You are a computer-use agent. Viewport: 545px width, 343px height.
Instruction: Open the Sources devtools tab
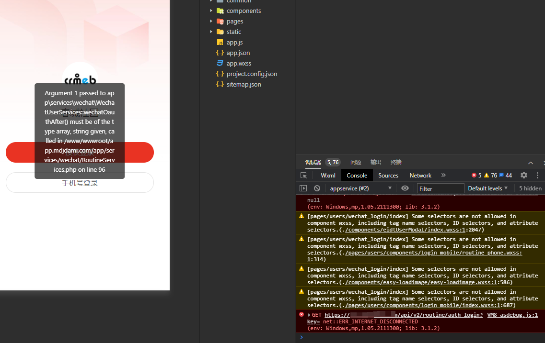(x=388, y=176)
